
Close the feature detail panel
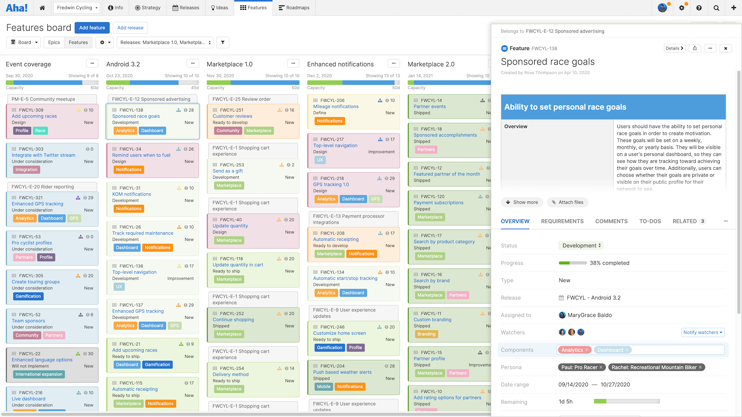pyautogui.click(x=725, y=48)
